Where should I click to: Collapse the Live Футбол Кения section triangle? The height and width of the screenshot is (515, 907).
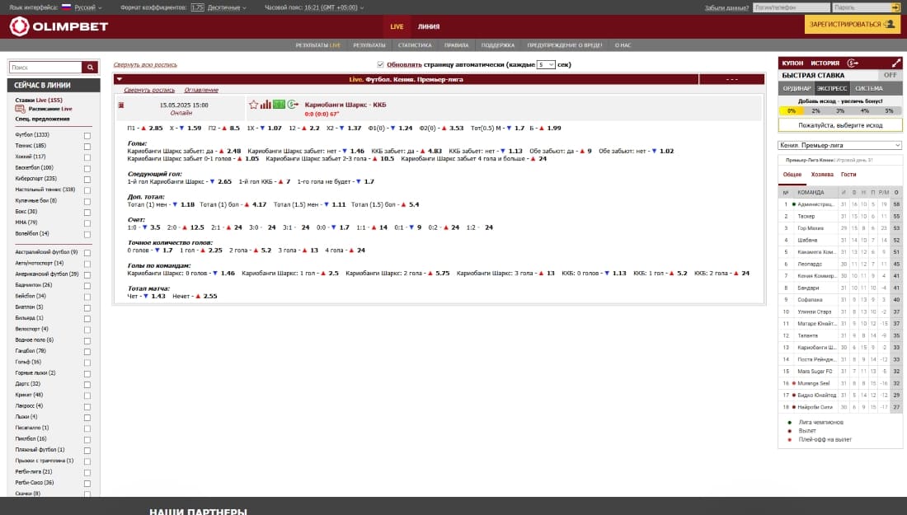[x=120, y=79]
